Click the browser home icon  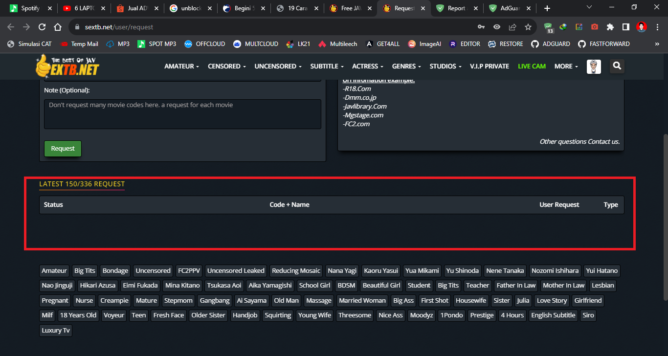coord(57,27)
